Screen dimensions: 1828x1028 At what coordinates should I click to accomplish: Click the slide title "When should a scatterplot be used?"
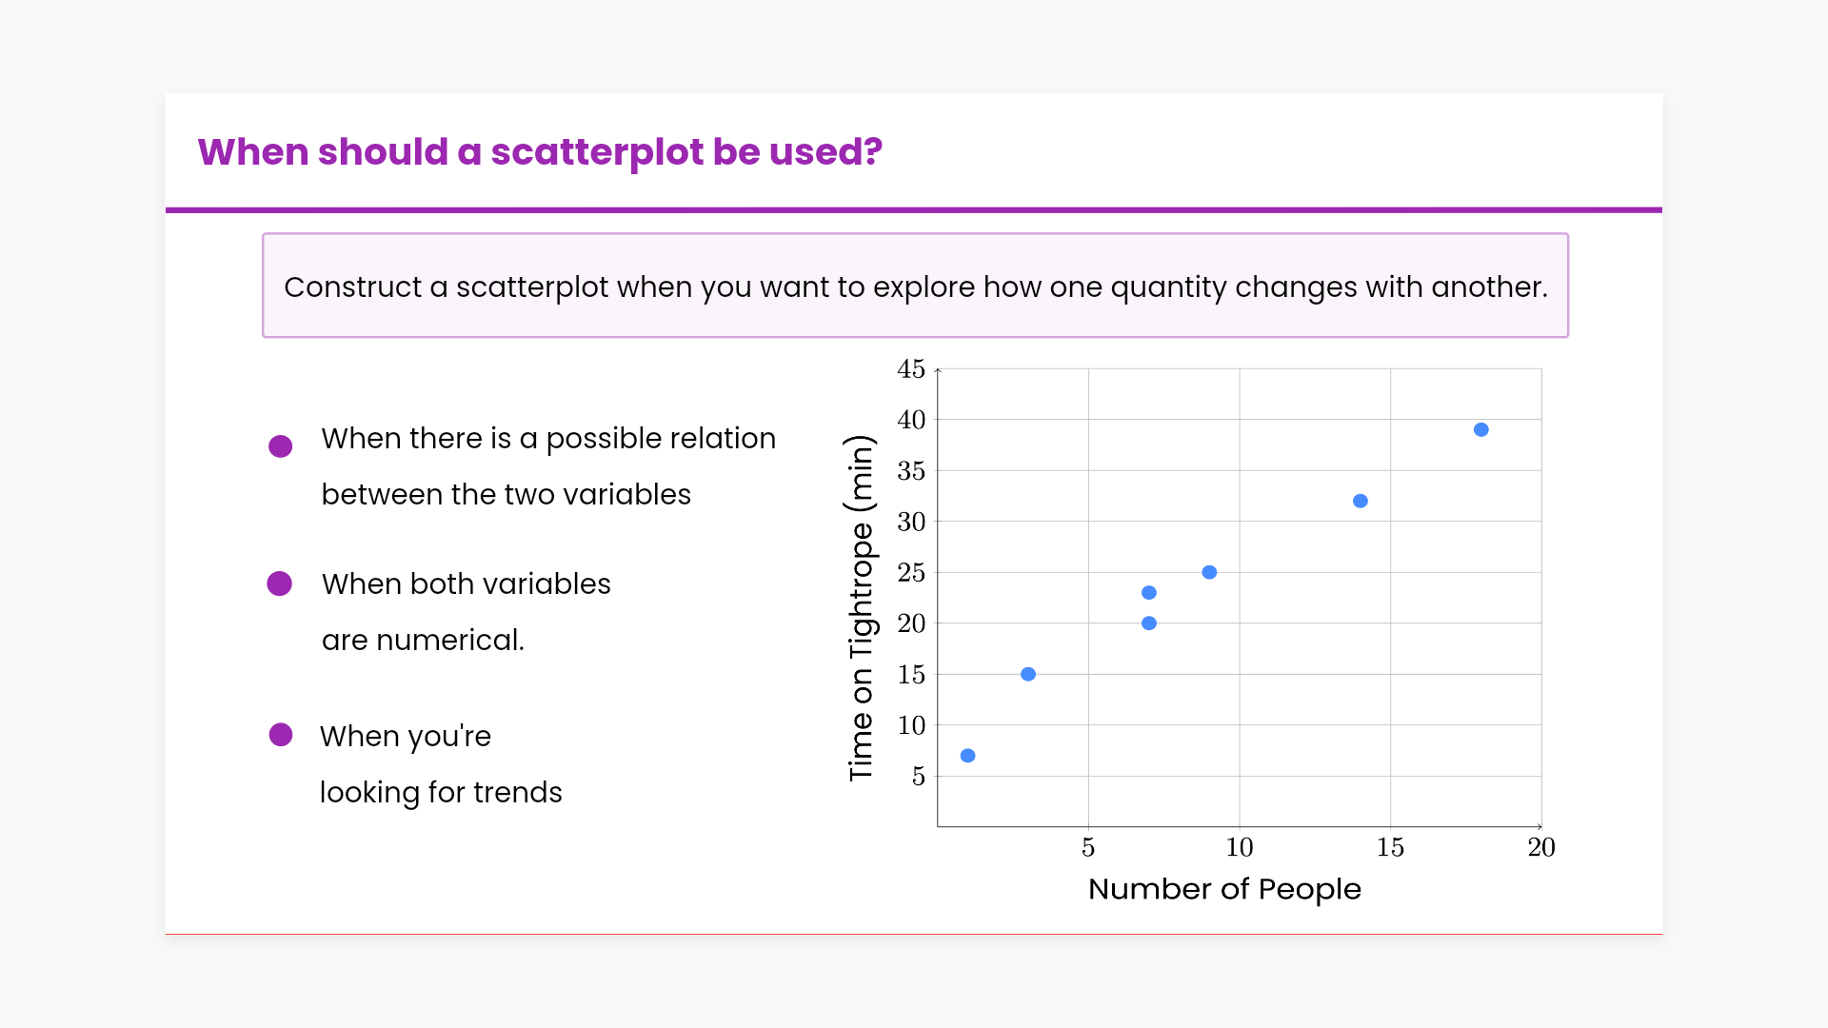click(x=540, y=152)
